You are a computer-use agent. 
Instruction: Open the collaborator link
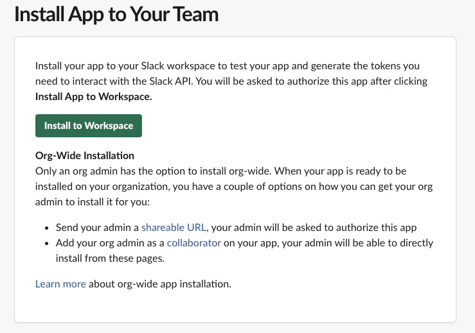[x=194, y=243]
